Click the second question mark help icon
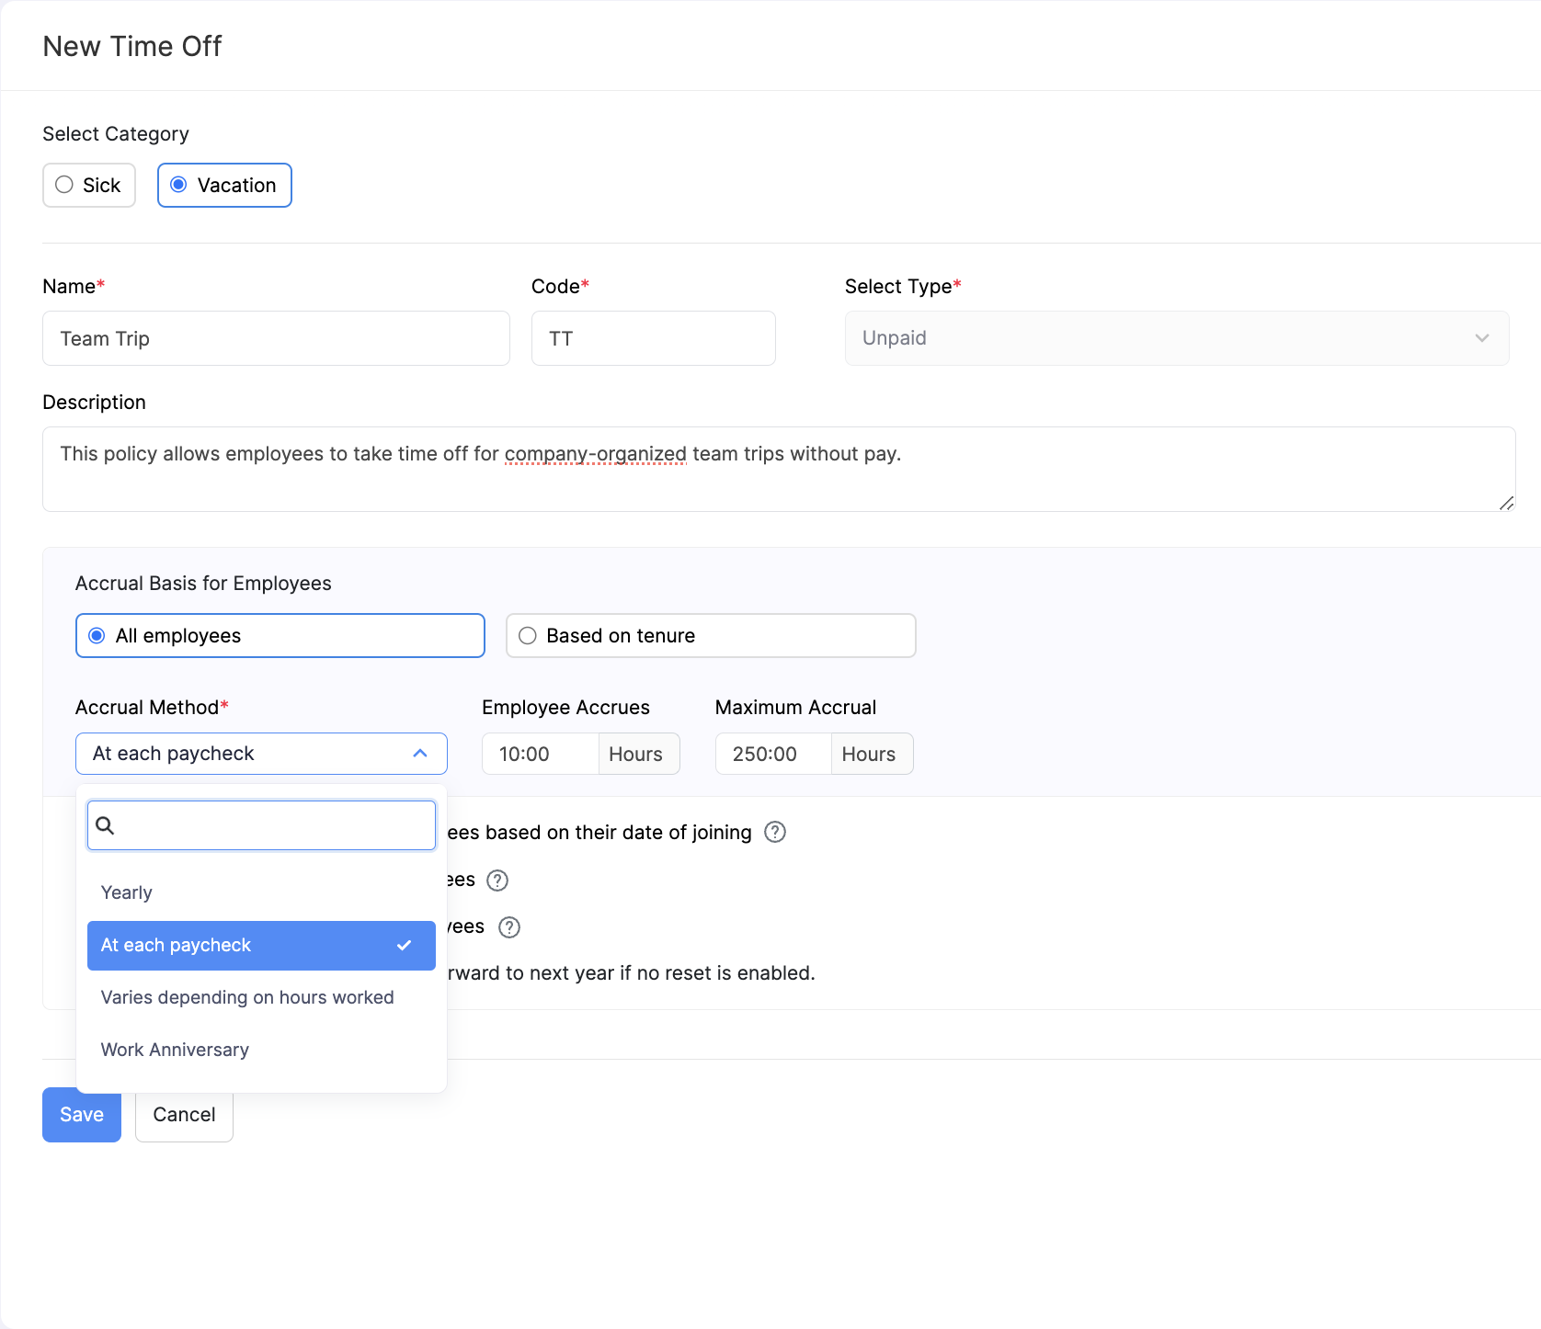 pyautogui.click(x=497, y=880)
